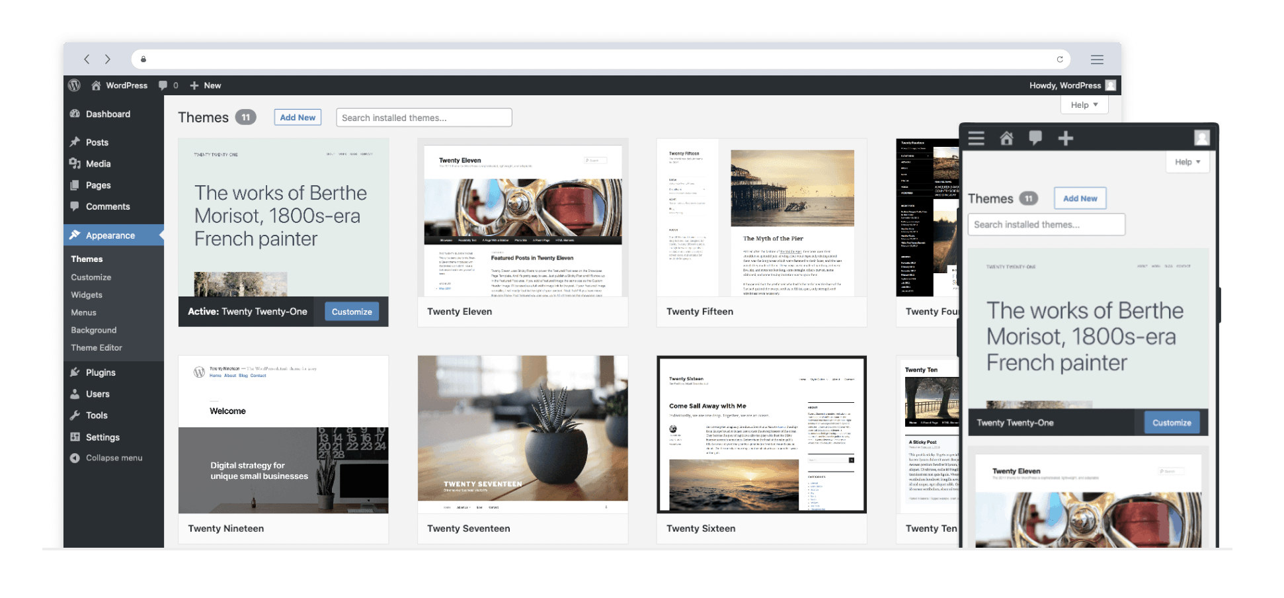Click the Tools wrench icon
Viewport: 1284px width, 598px height.
(75, 415)
